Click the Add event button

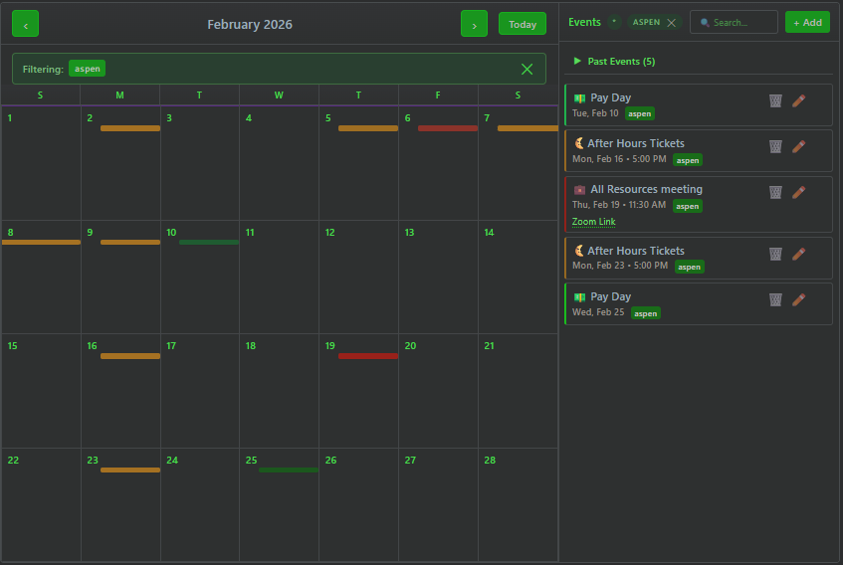(807, 23)
